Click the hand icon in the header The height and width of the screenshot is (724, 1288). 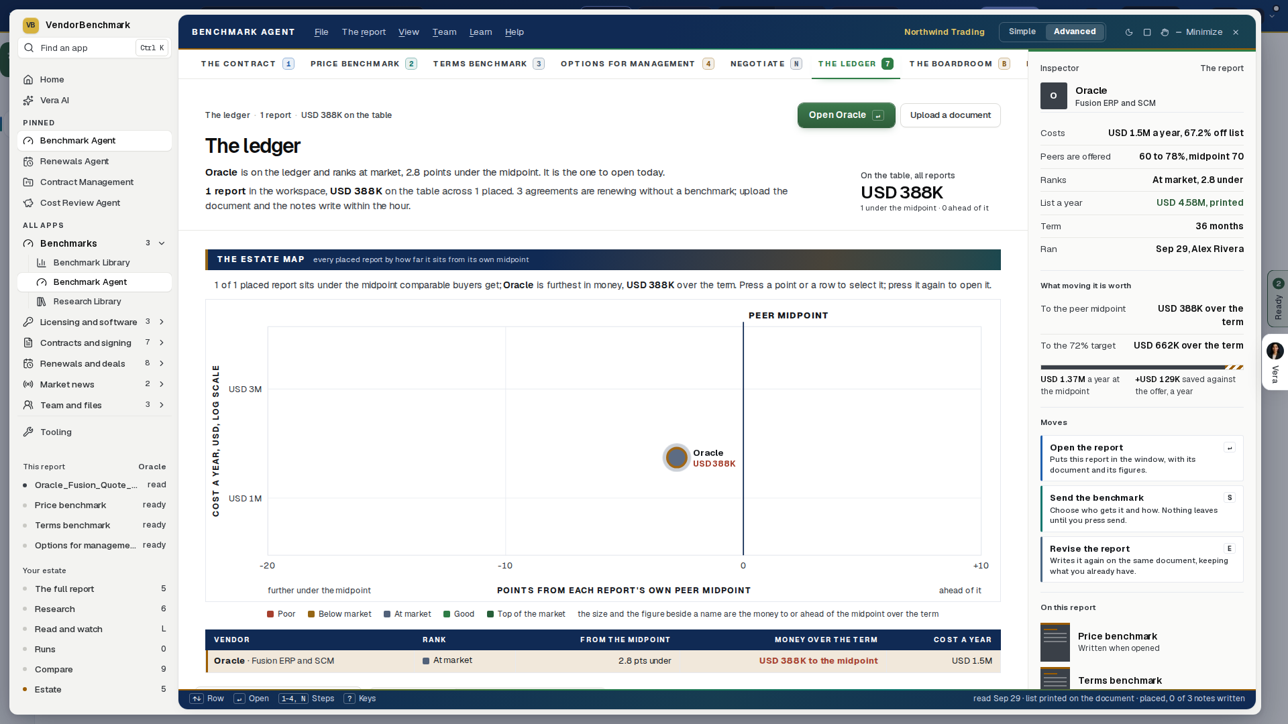pos(1165,32)
